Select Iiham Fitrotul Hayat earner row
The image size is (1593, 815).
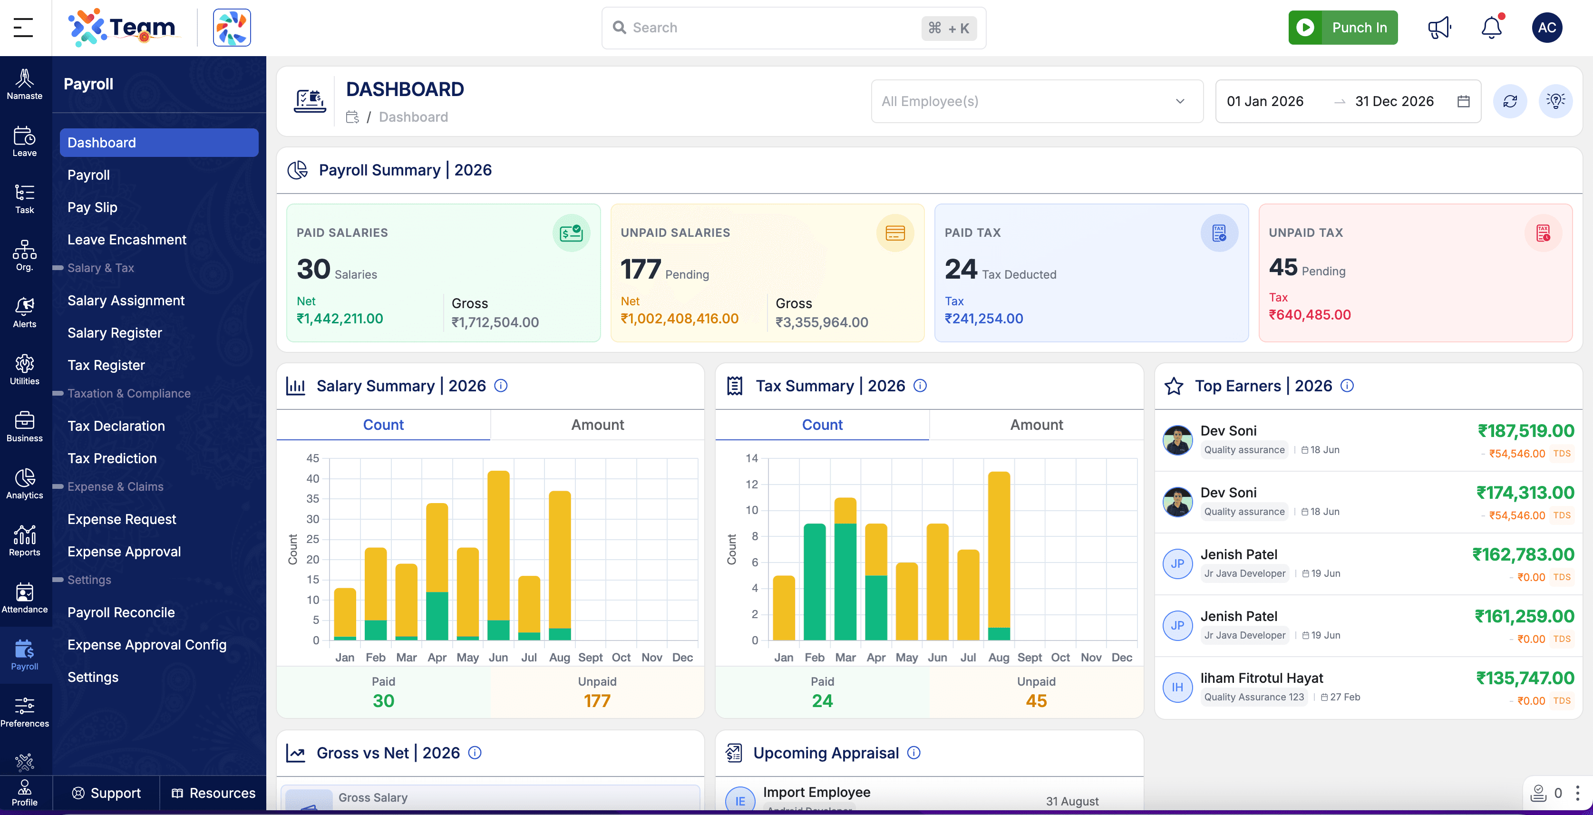click(1368, 688)
